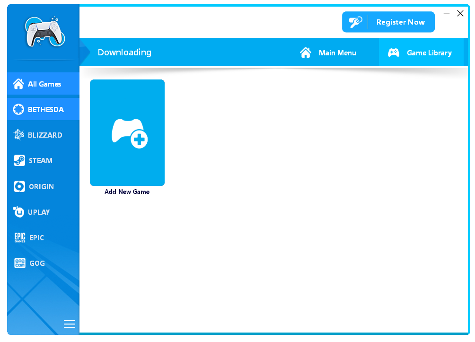Click the add-game controller plus icon

coord(129,133)
